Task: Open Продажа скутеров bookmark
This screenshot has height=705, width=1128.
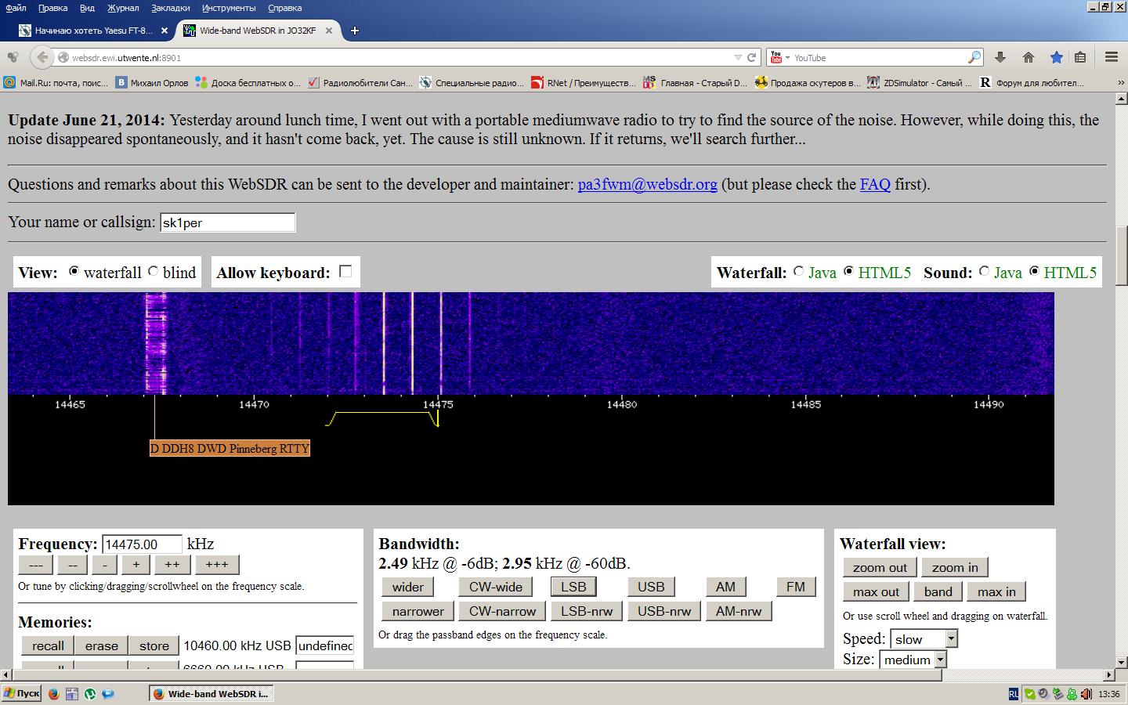Action: (808, 82)
